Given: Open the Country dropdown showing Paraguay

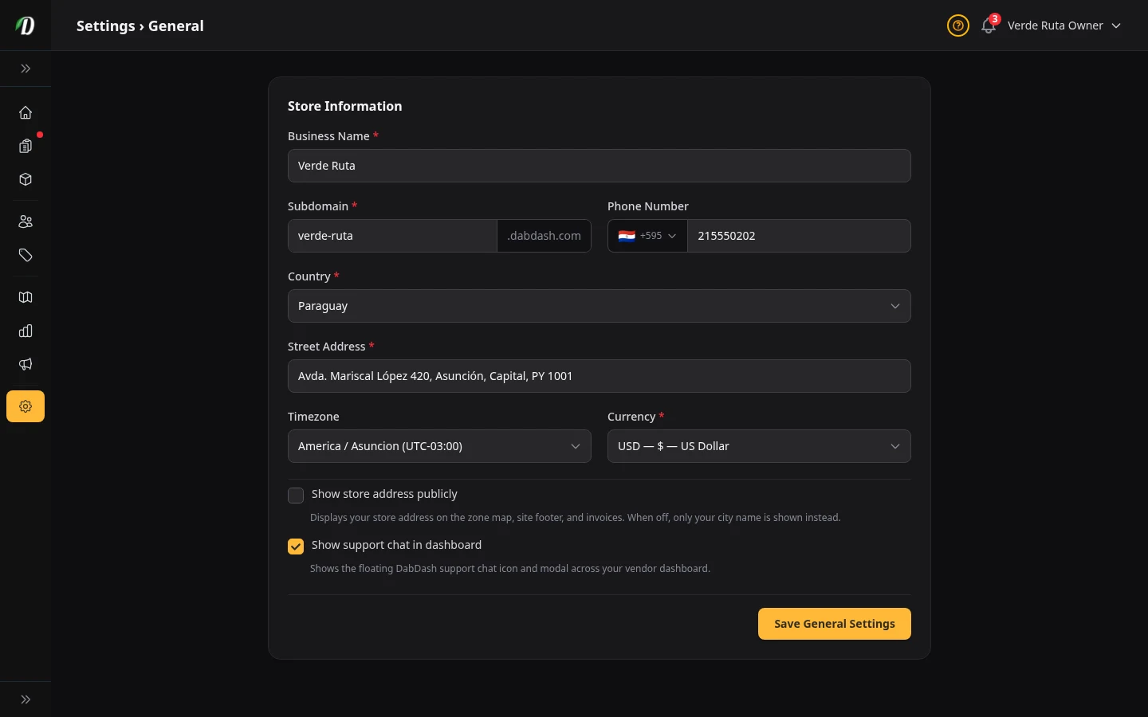Looking at the screenshot, I should tap(599, 306).
